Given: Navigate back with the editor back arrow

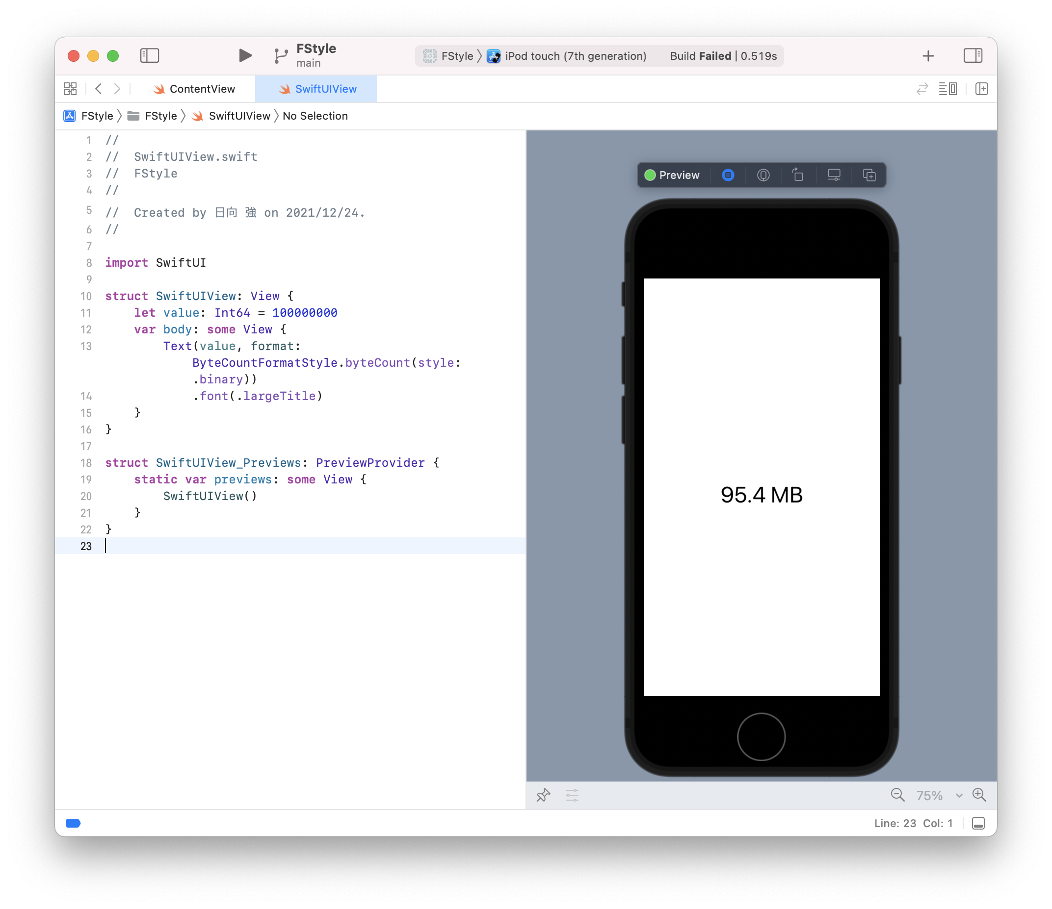Looking at the screenshot, I should 99,88.
